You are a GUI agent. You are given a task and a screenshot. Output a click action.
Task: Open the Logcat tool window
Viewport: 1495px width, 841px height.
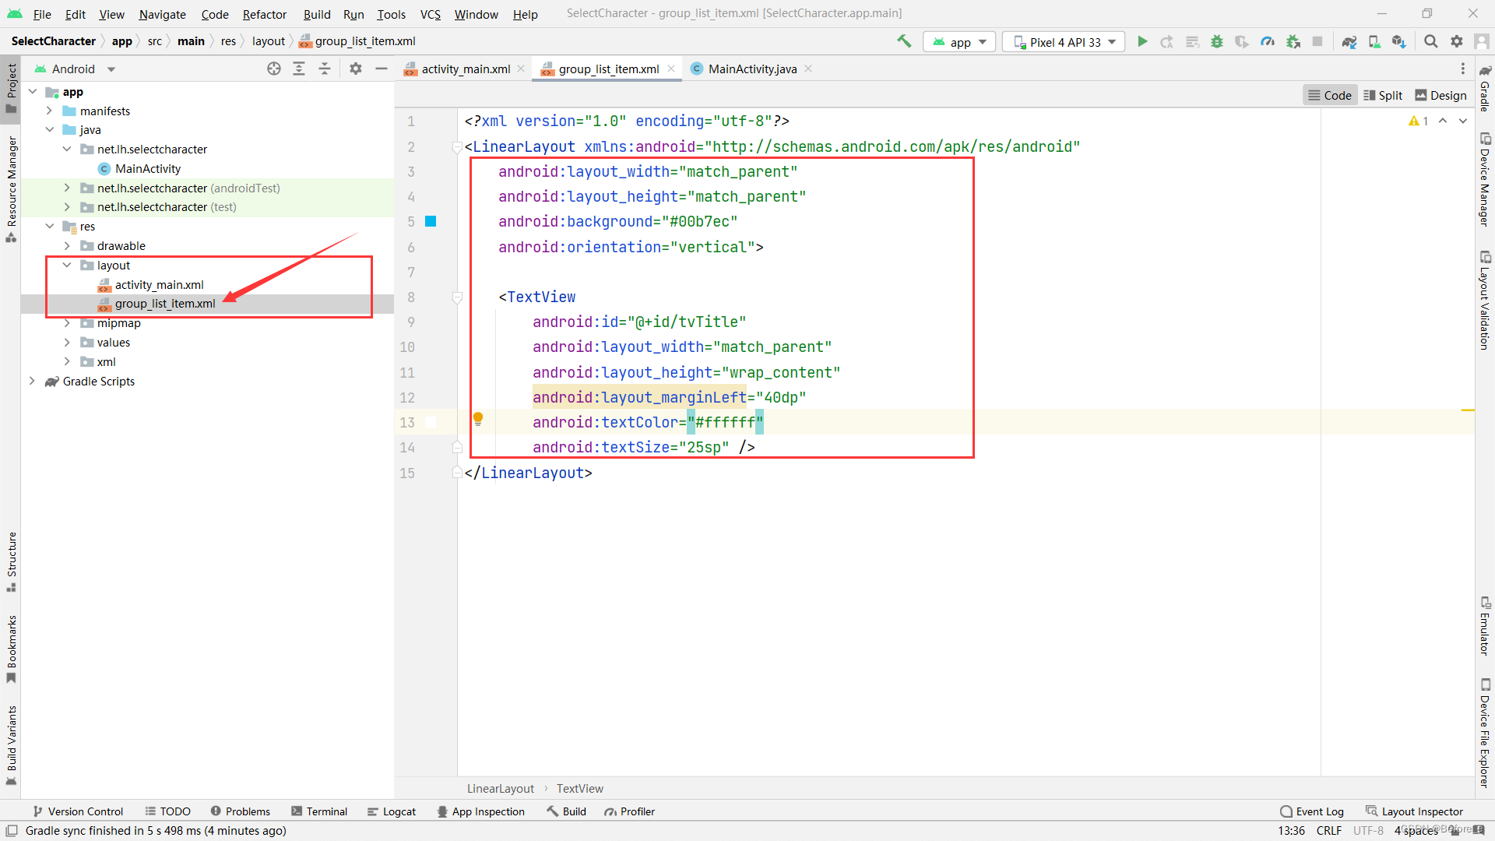[392, 811]
